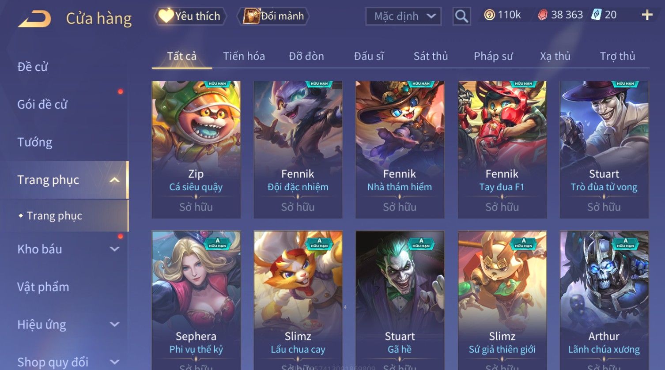Collapse the Trang phục sidebar section

pyautogui.click(x=114, y=180)
